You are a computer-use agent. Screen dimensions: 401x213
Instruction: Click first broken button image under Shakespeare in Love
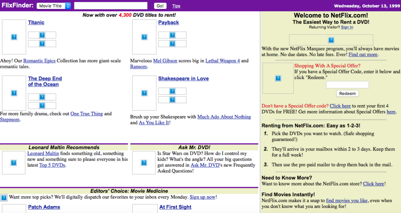pos(172,91)
